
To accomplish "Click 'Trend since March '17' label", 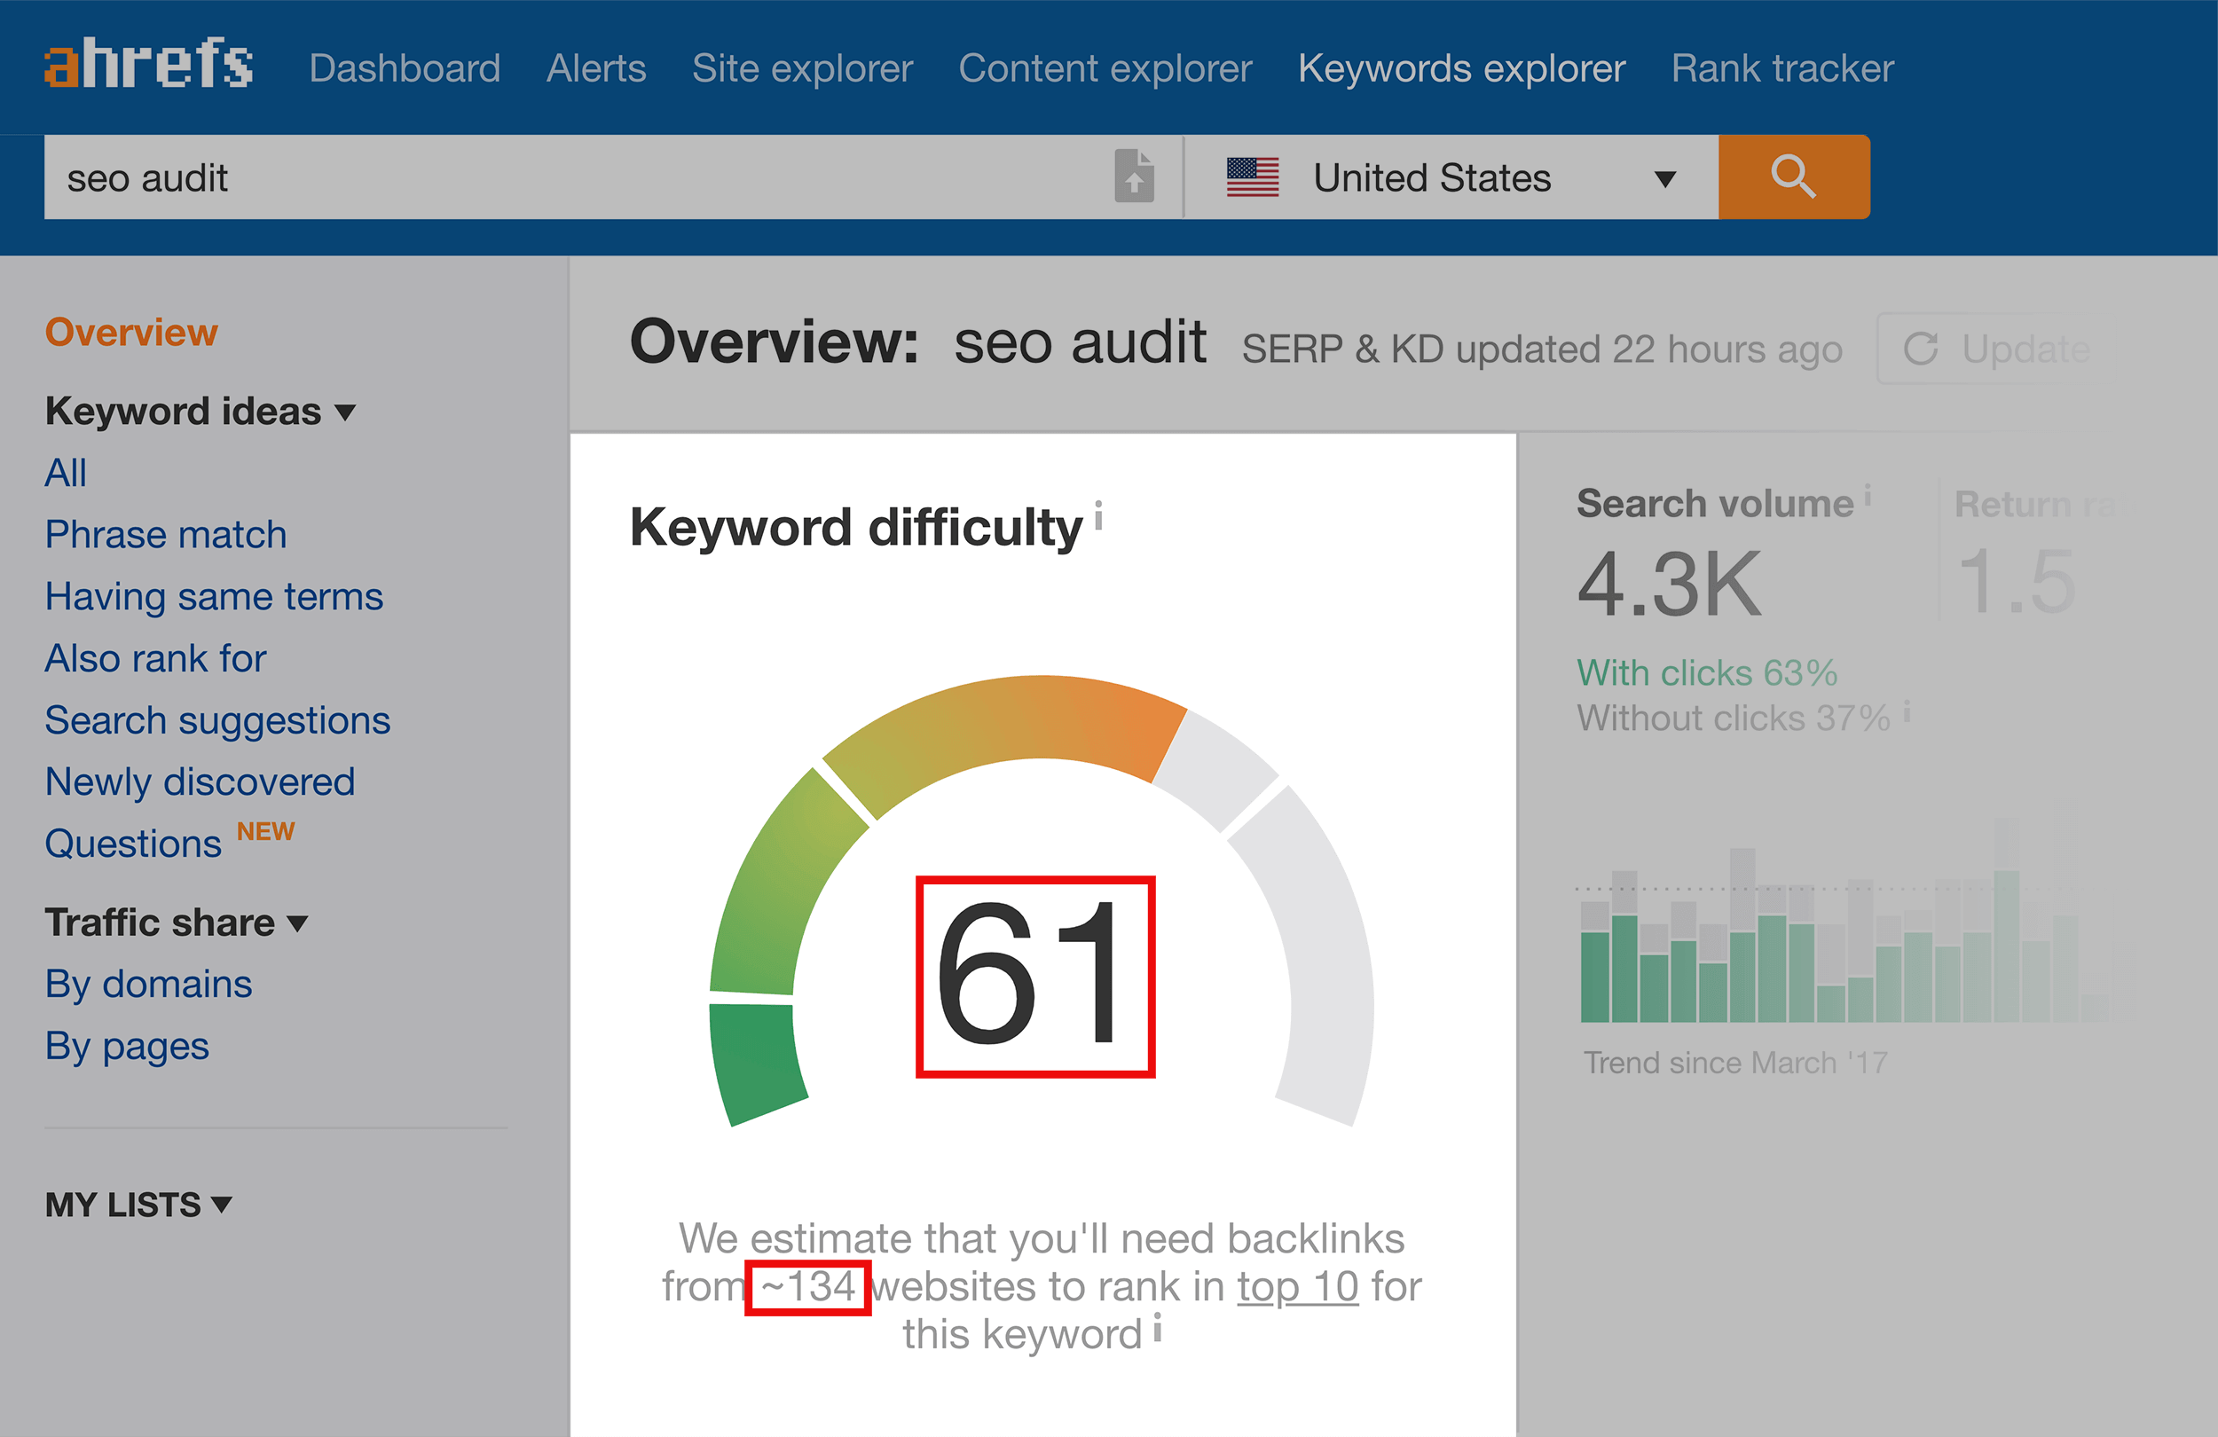I will [1736, 1063].
